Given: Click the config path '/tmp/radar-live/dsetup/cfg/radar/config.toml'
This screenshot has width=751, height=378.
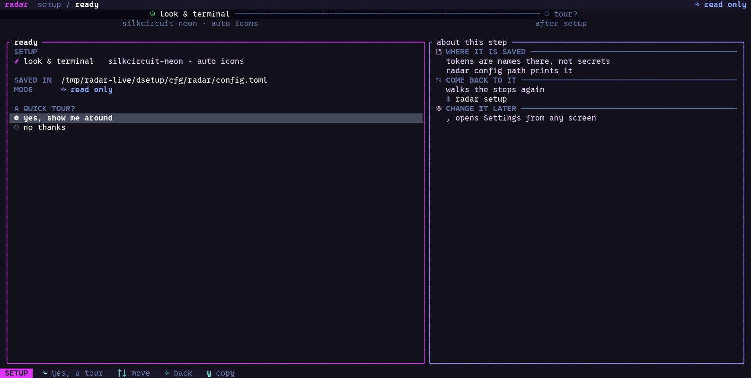Looking at the screenshot, I should 164,80.
